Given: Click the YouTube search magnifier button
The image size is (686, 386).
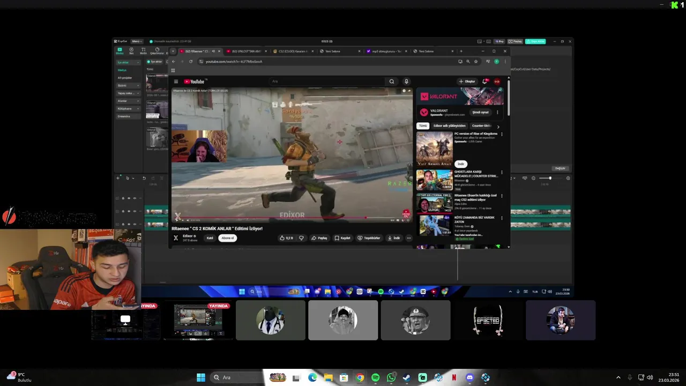Looking at the screenshot, I should point(392,81).
